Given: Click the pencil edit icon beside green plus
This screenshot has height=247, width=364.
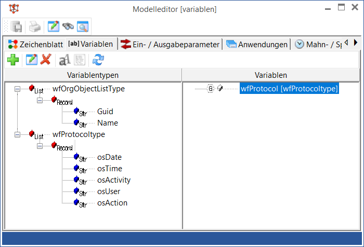Looking at the screenshot, I should [31, 60].
